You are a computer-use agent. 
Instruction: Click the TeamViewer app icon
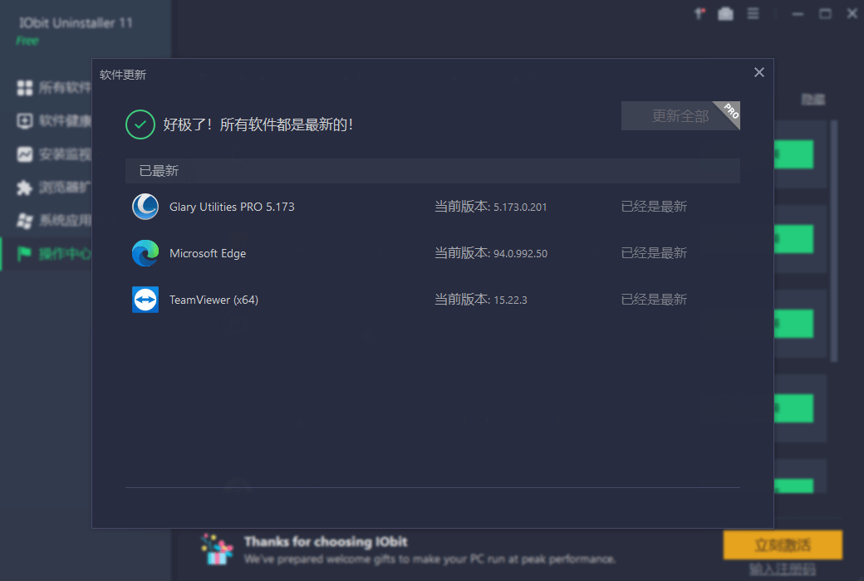145,300
